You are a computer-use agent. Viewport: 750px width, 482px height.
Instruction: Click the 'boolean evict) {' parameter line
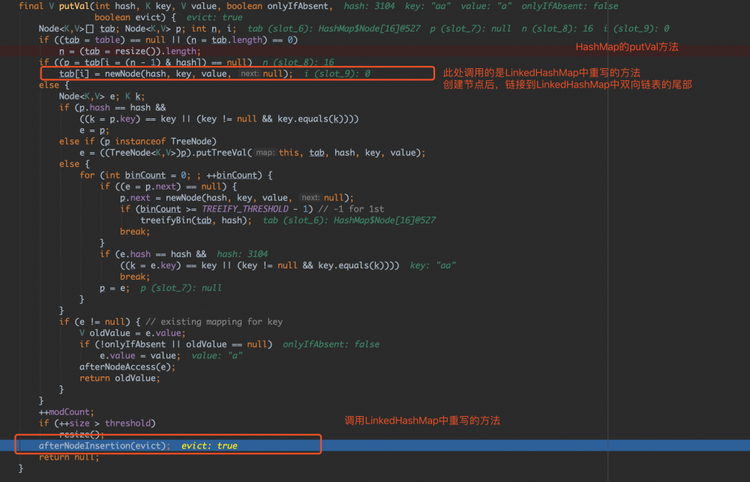(x=135, y=18)
